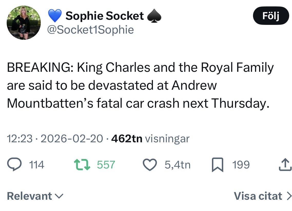Open the @Socket1Sophie handle link
Viewport: 292px width, 211px height.
tap(90, 30)
